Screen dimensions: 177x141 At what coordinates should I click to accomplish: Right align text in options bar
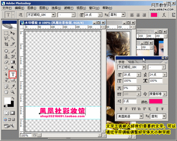click(x=144, y=15)
